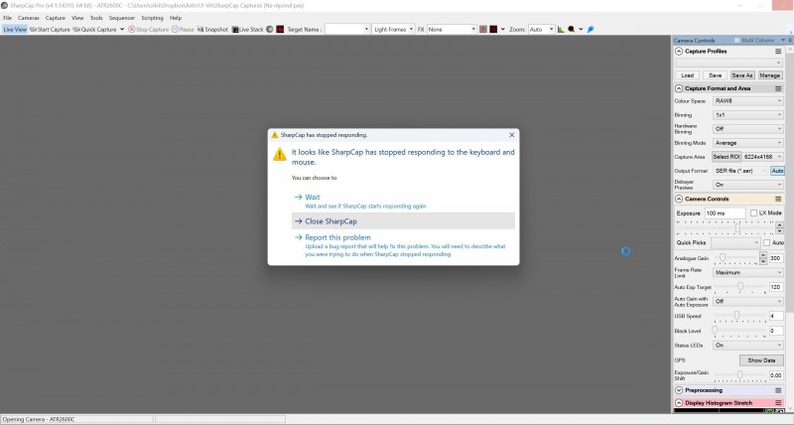Show the histogram via green graph icon
Image resolution: width=794 pixels, height=425 pixels.
(x=561, y=30)
